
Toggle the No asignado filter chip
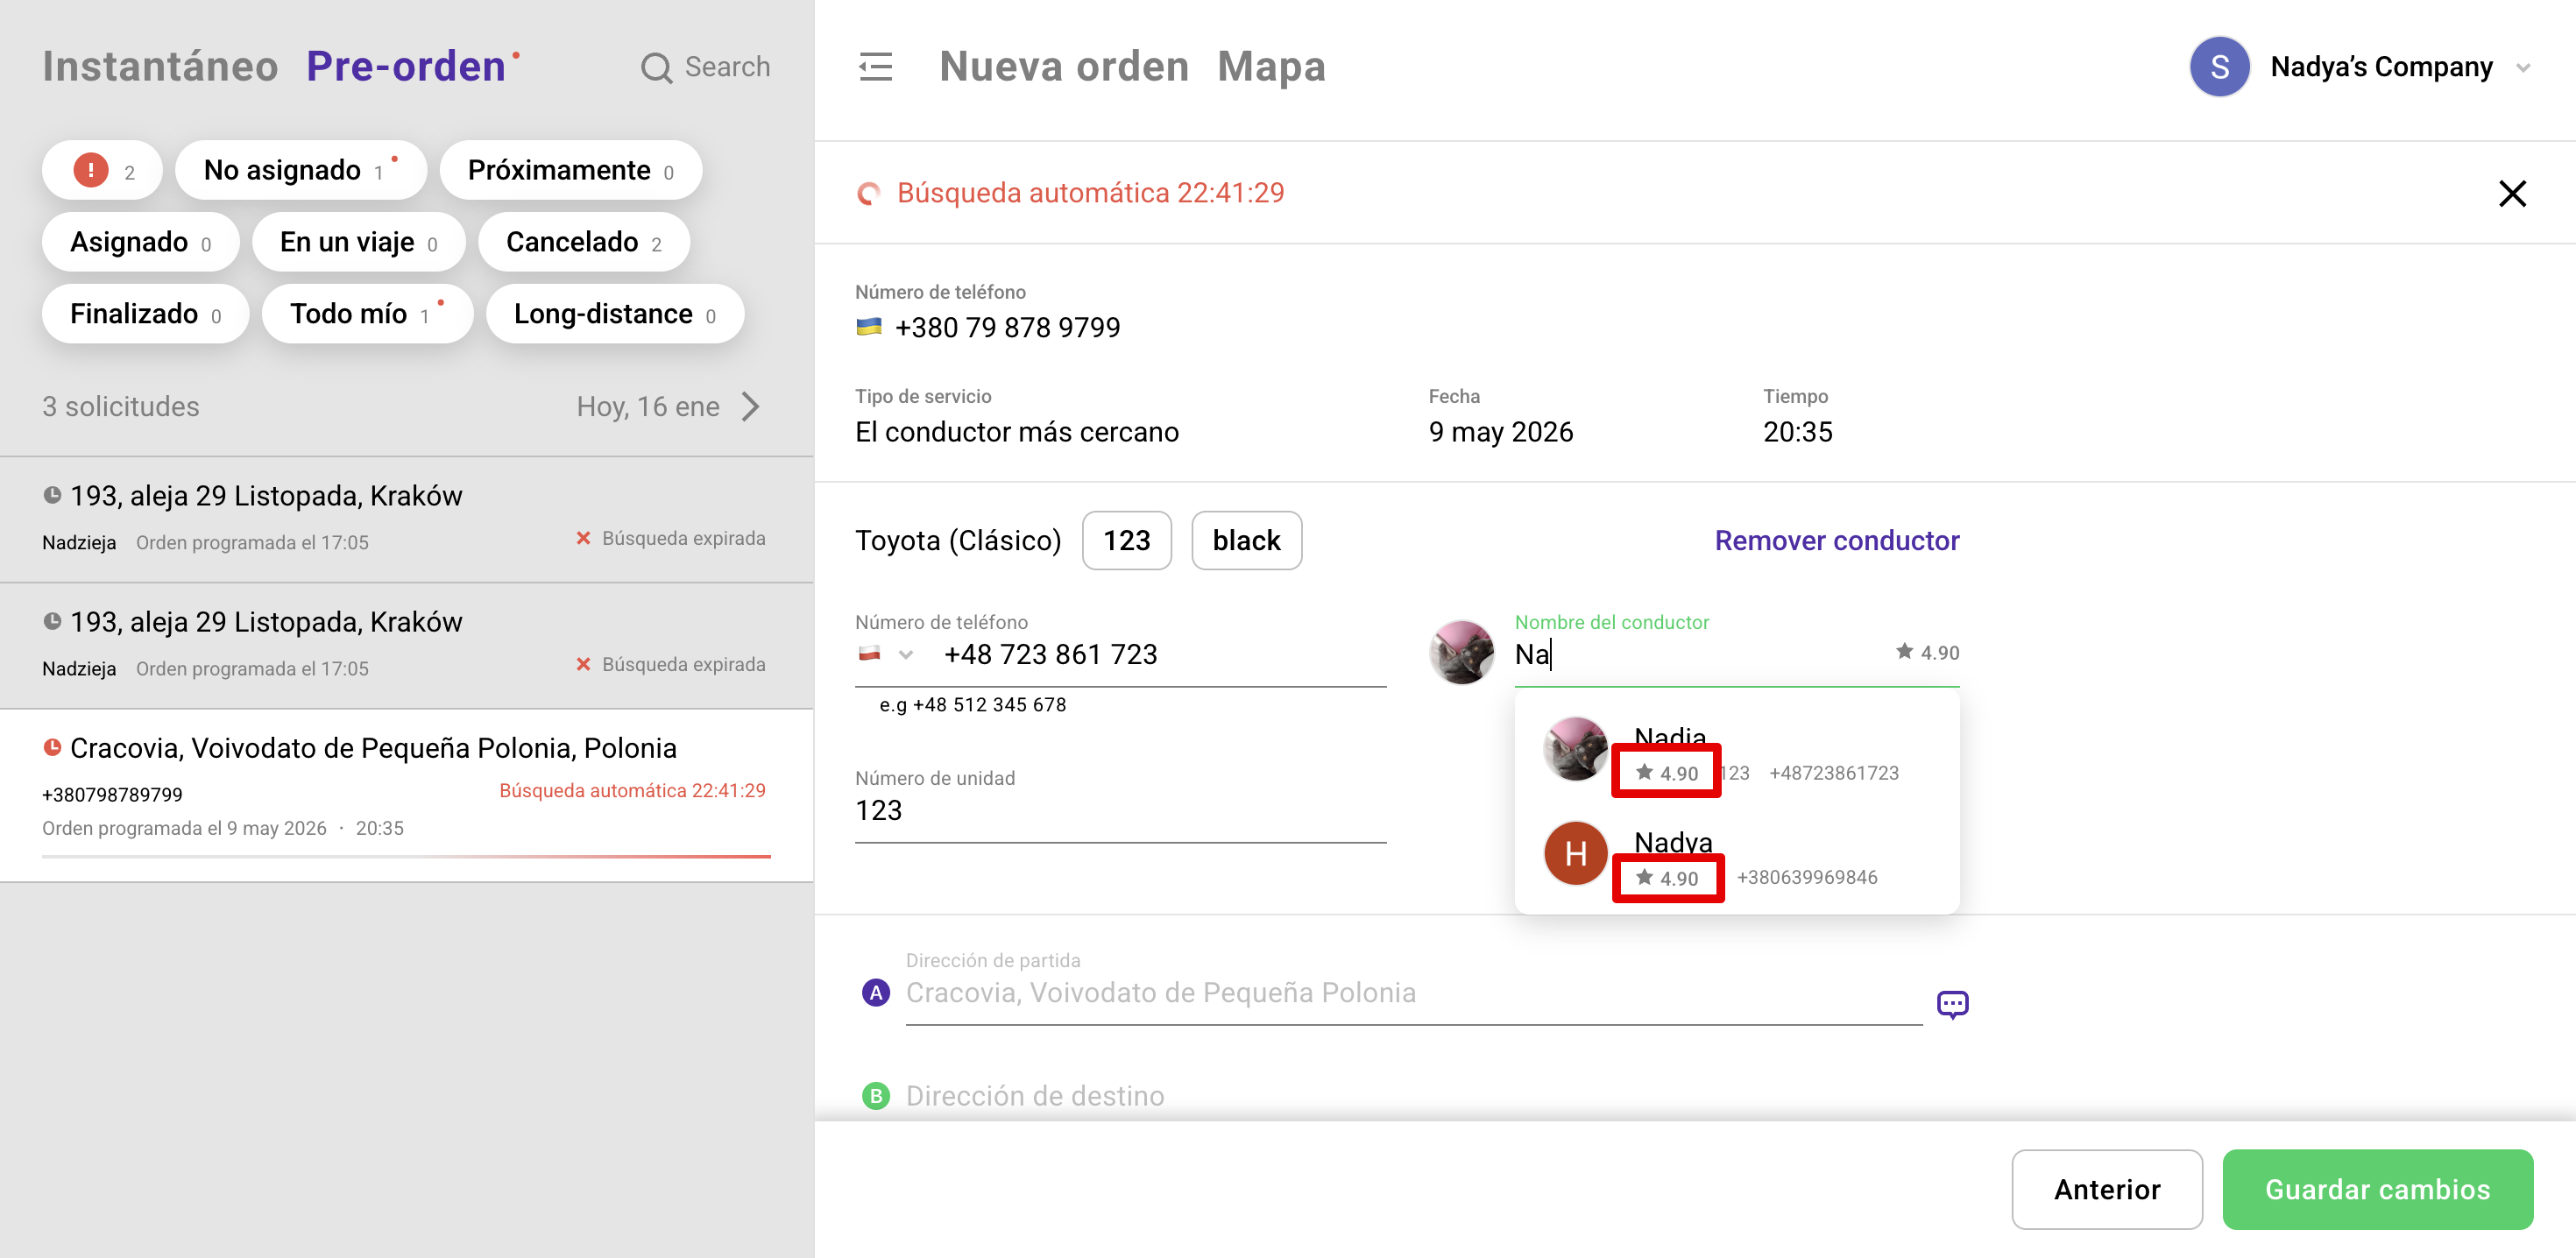click(300, 171)
